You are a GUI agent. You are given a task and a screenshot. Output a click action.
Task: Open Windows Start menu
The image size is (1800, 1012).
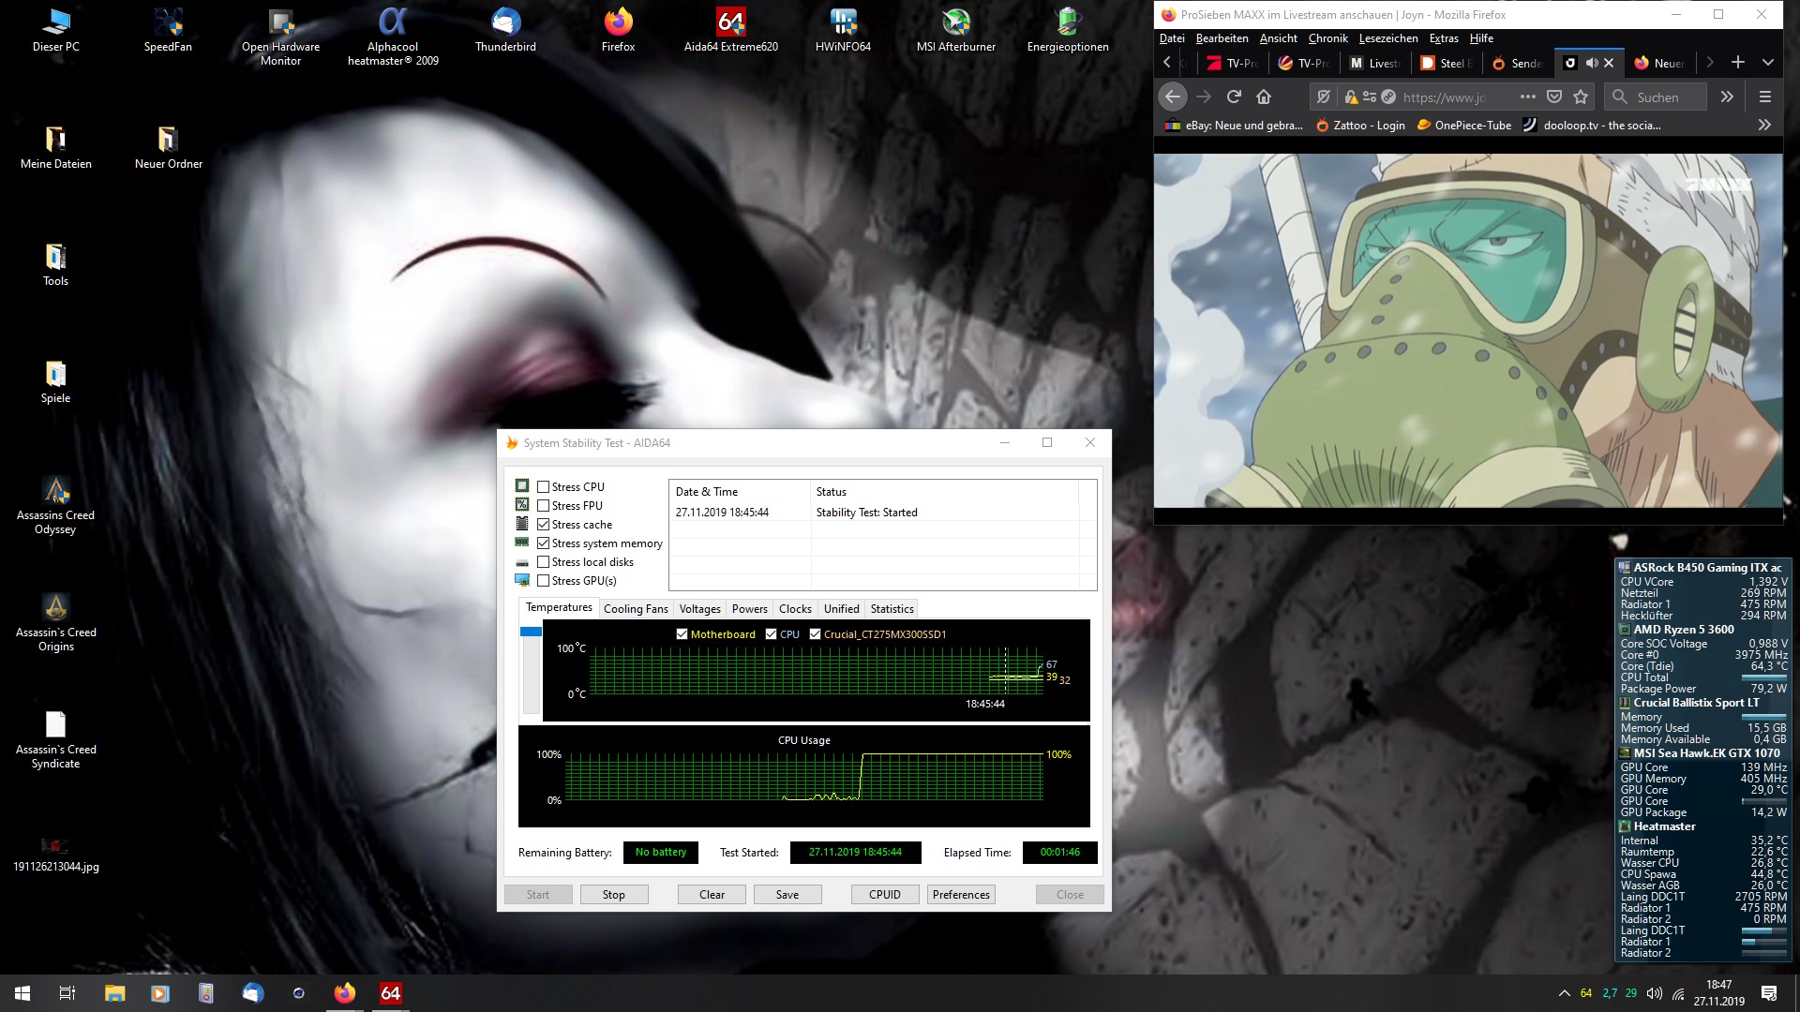click(22, 993)
